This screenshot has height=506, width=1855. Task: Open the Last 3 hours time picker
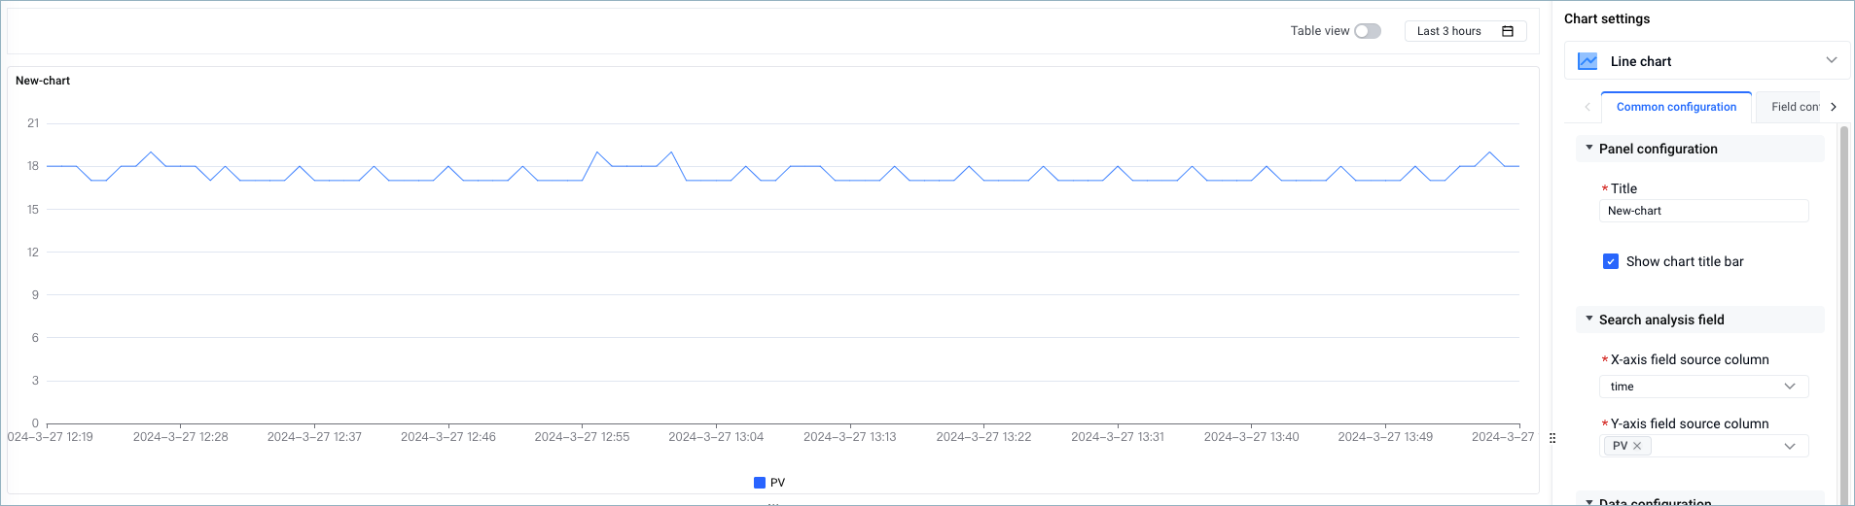pos(1465,31)
